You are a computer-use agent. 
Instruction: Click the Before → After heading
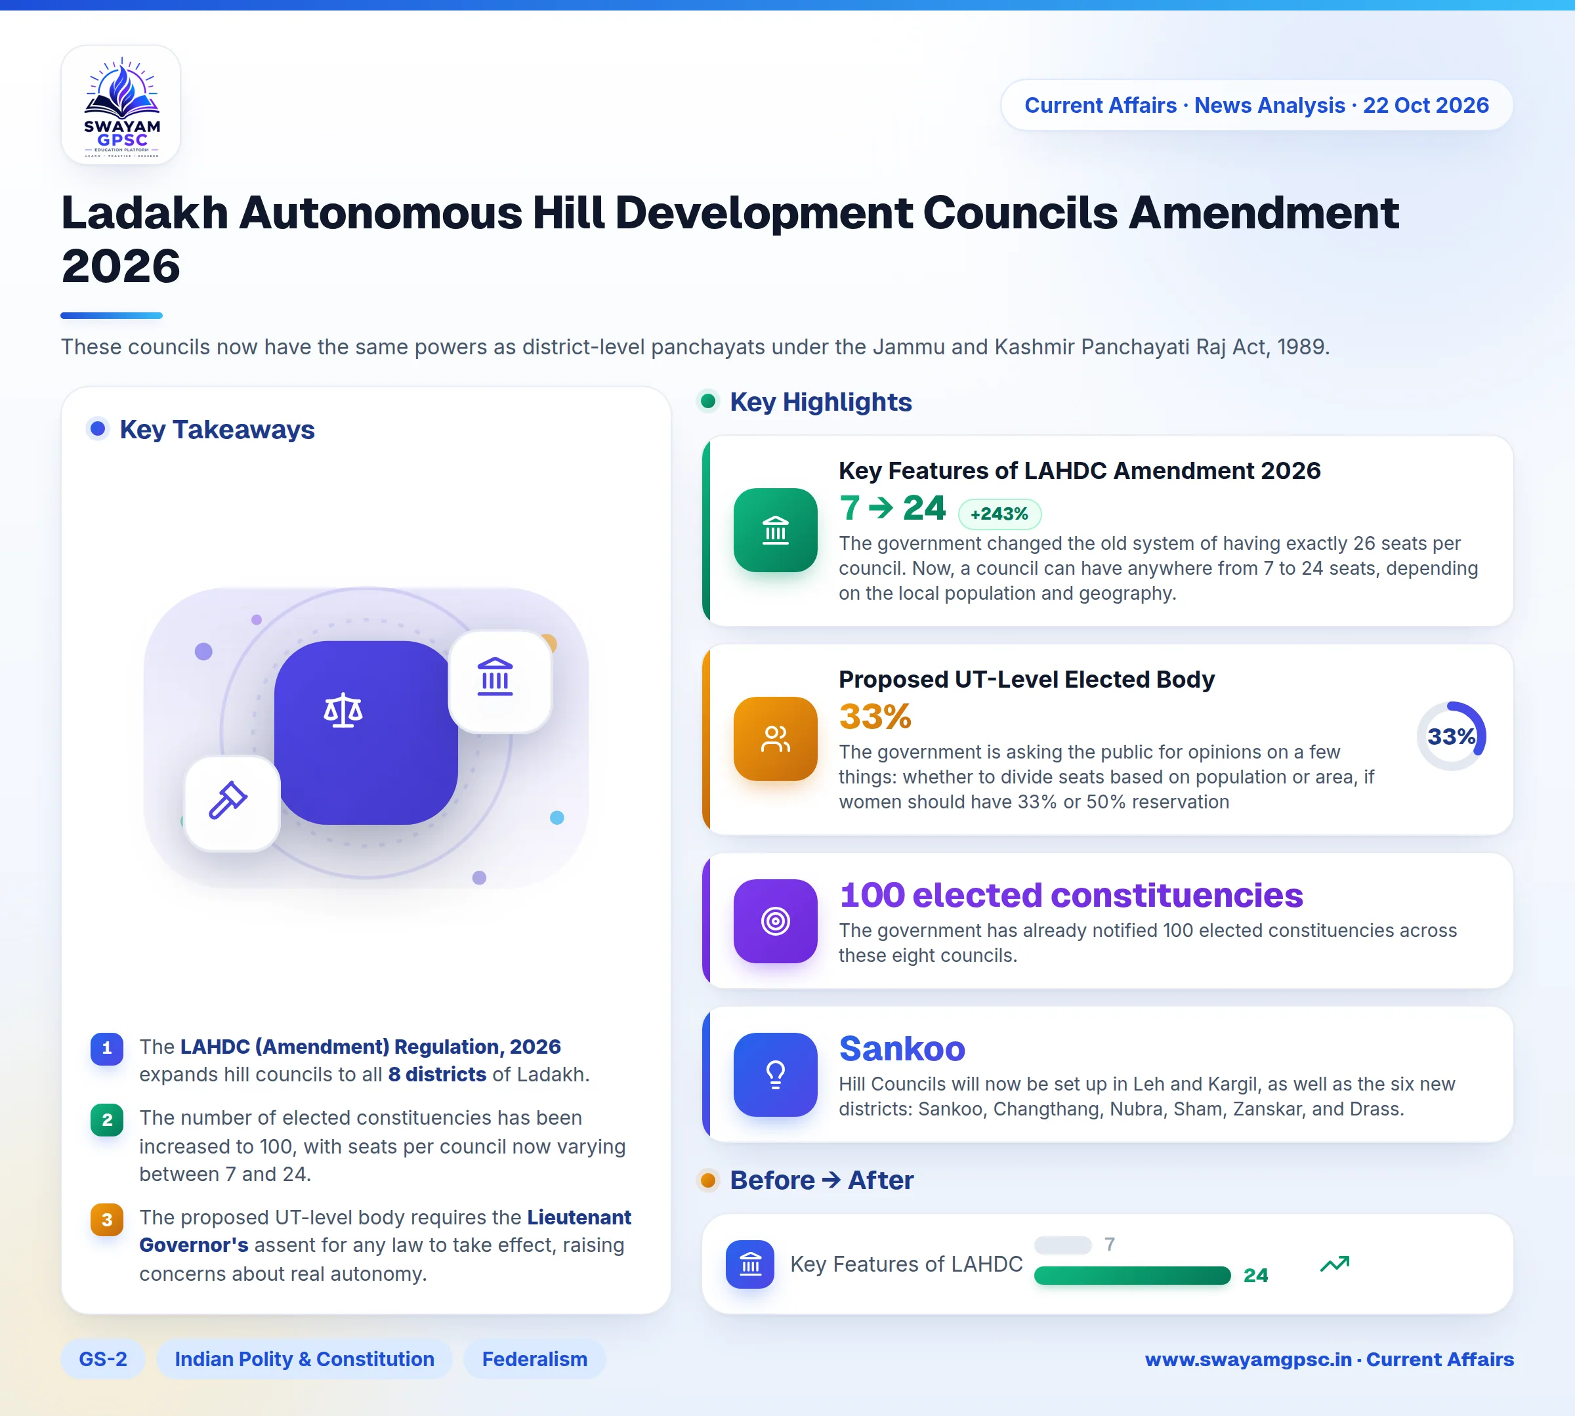pos(821,1180)
